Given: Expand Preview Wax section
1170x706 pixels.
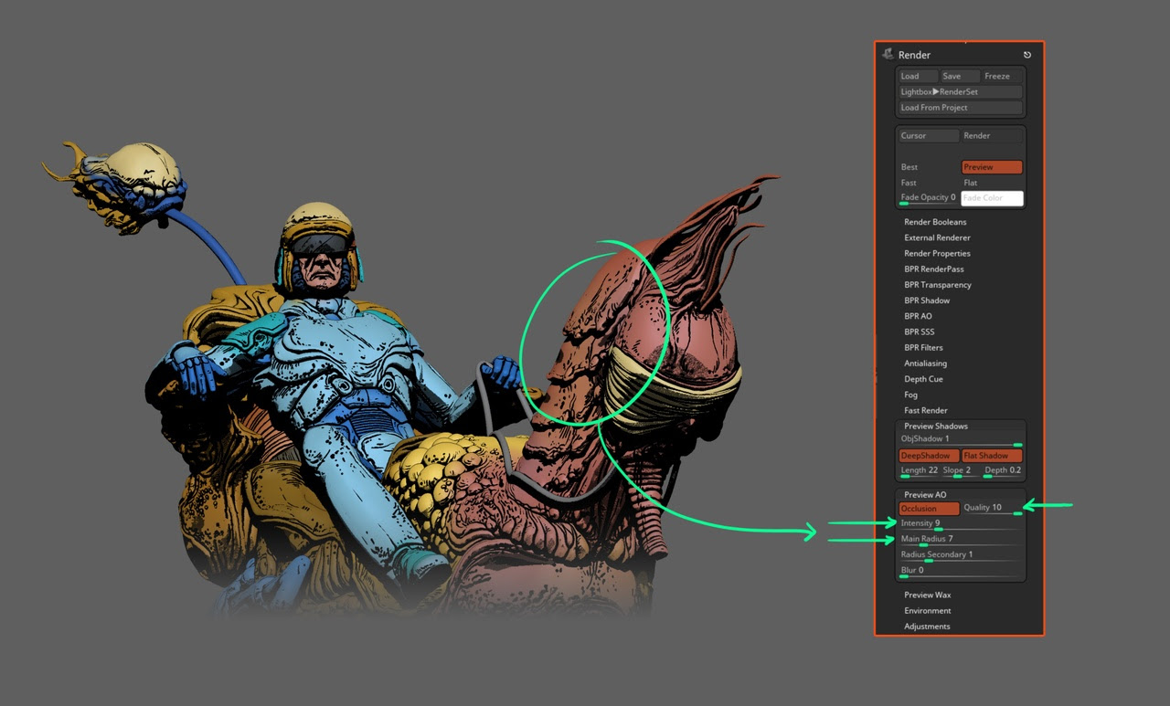Looking at the screenshot, I should (x=928, y=595).
